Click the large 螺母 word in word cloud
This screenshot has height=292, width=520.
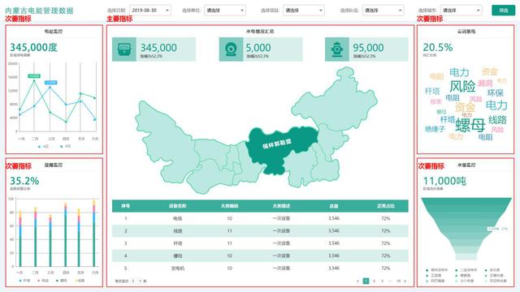(x=470, y=125)
